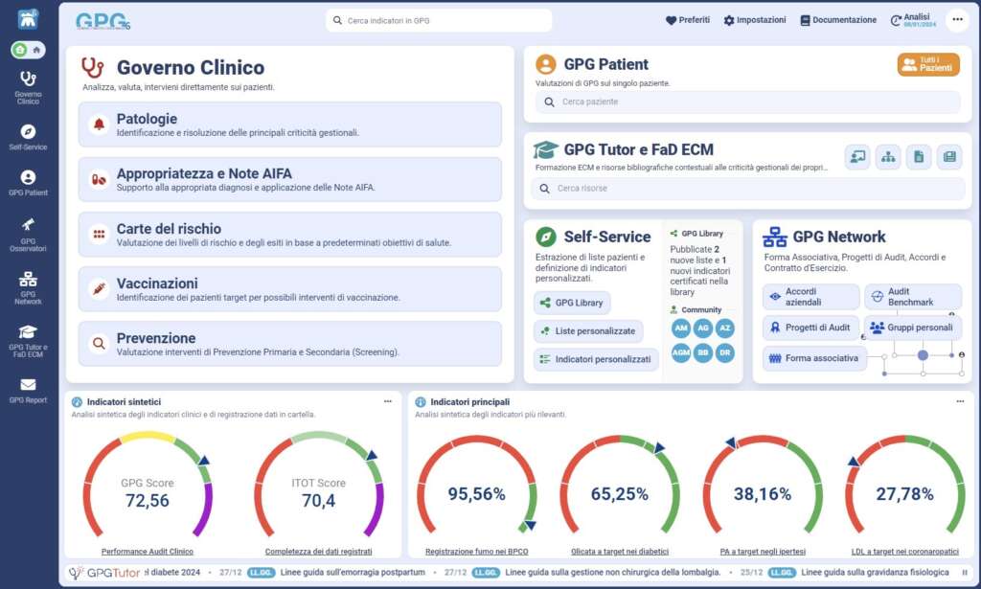Click the Tutti i Pazienti button
The height and width of the screenshot is (589, 981).
[928, 64]
